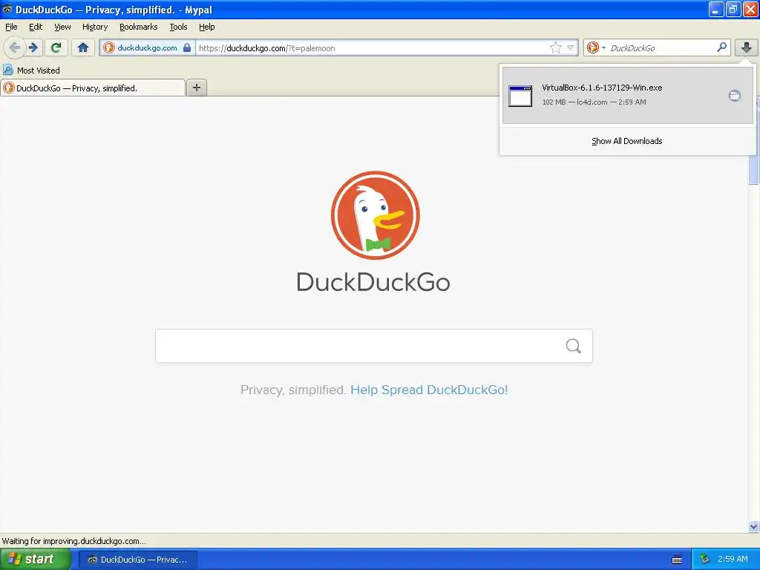This screenshot has width=760, height=570.
Task: Click the DuckDuckGo taskbar window button
Action: [138, 560]
